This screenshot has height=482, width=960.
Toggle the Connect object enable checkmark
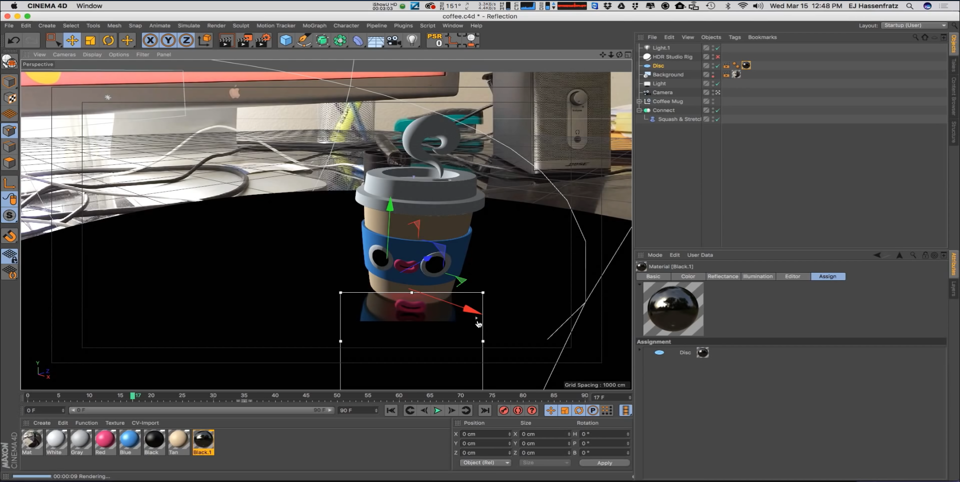(x=717, y=110)
